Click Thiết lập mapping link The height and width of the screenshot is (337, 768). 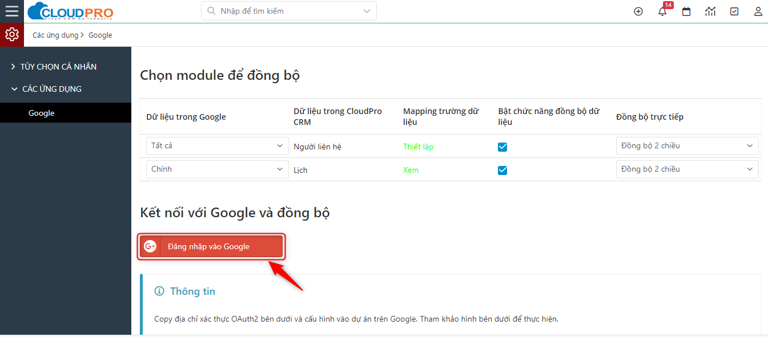click(418, 147)
